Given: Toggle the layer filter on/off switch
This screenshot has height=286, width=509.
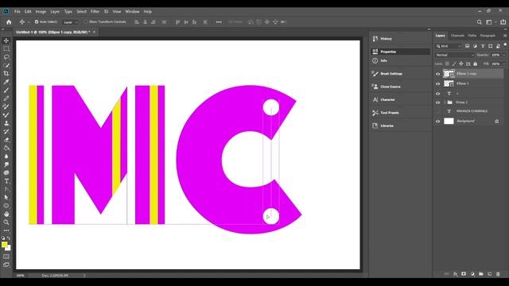Looking at the screenshot, I should [x=505, y=45].
